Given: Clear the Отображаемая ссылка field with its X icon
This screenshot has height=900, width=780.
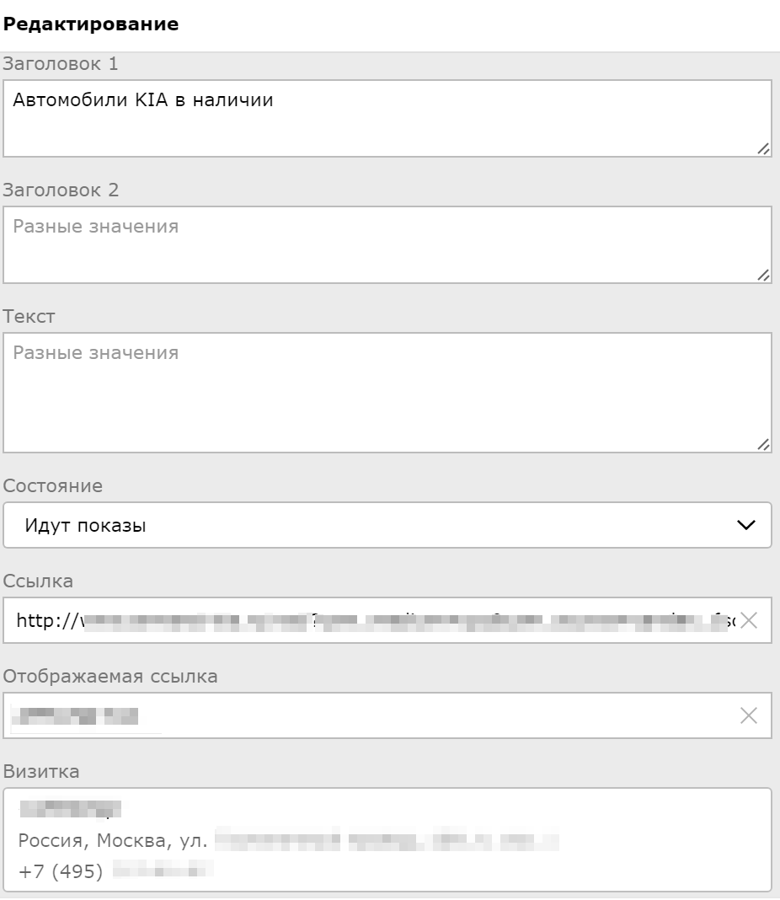Looking at the screenshot, I should 748,716.
